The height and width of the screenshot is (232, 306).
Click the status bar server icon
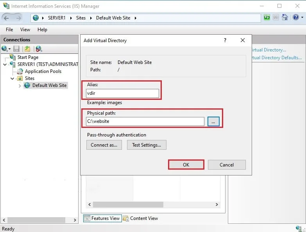point(299,228)
